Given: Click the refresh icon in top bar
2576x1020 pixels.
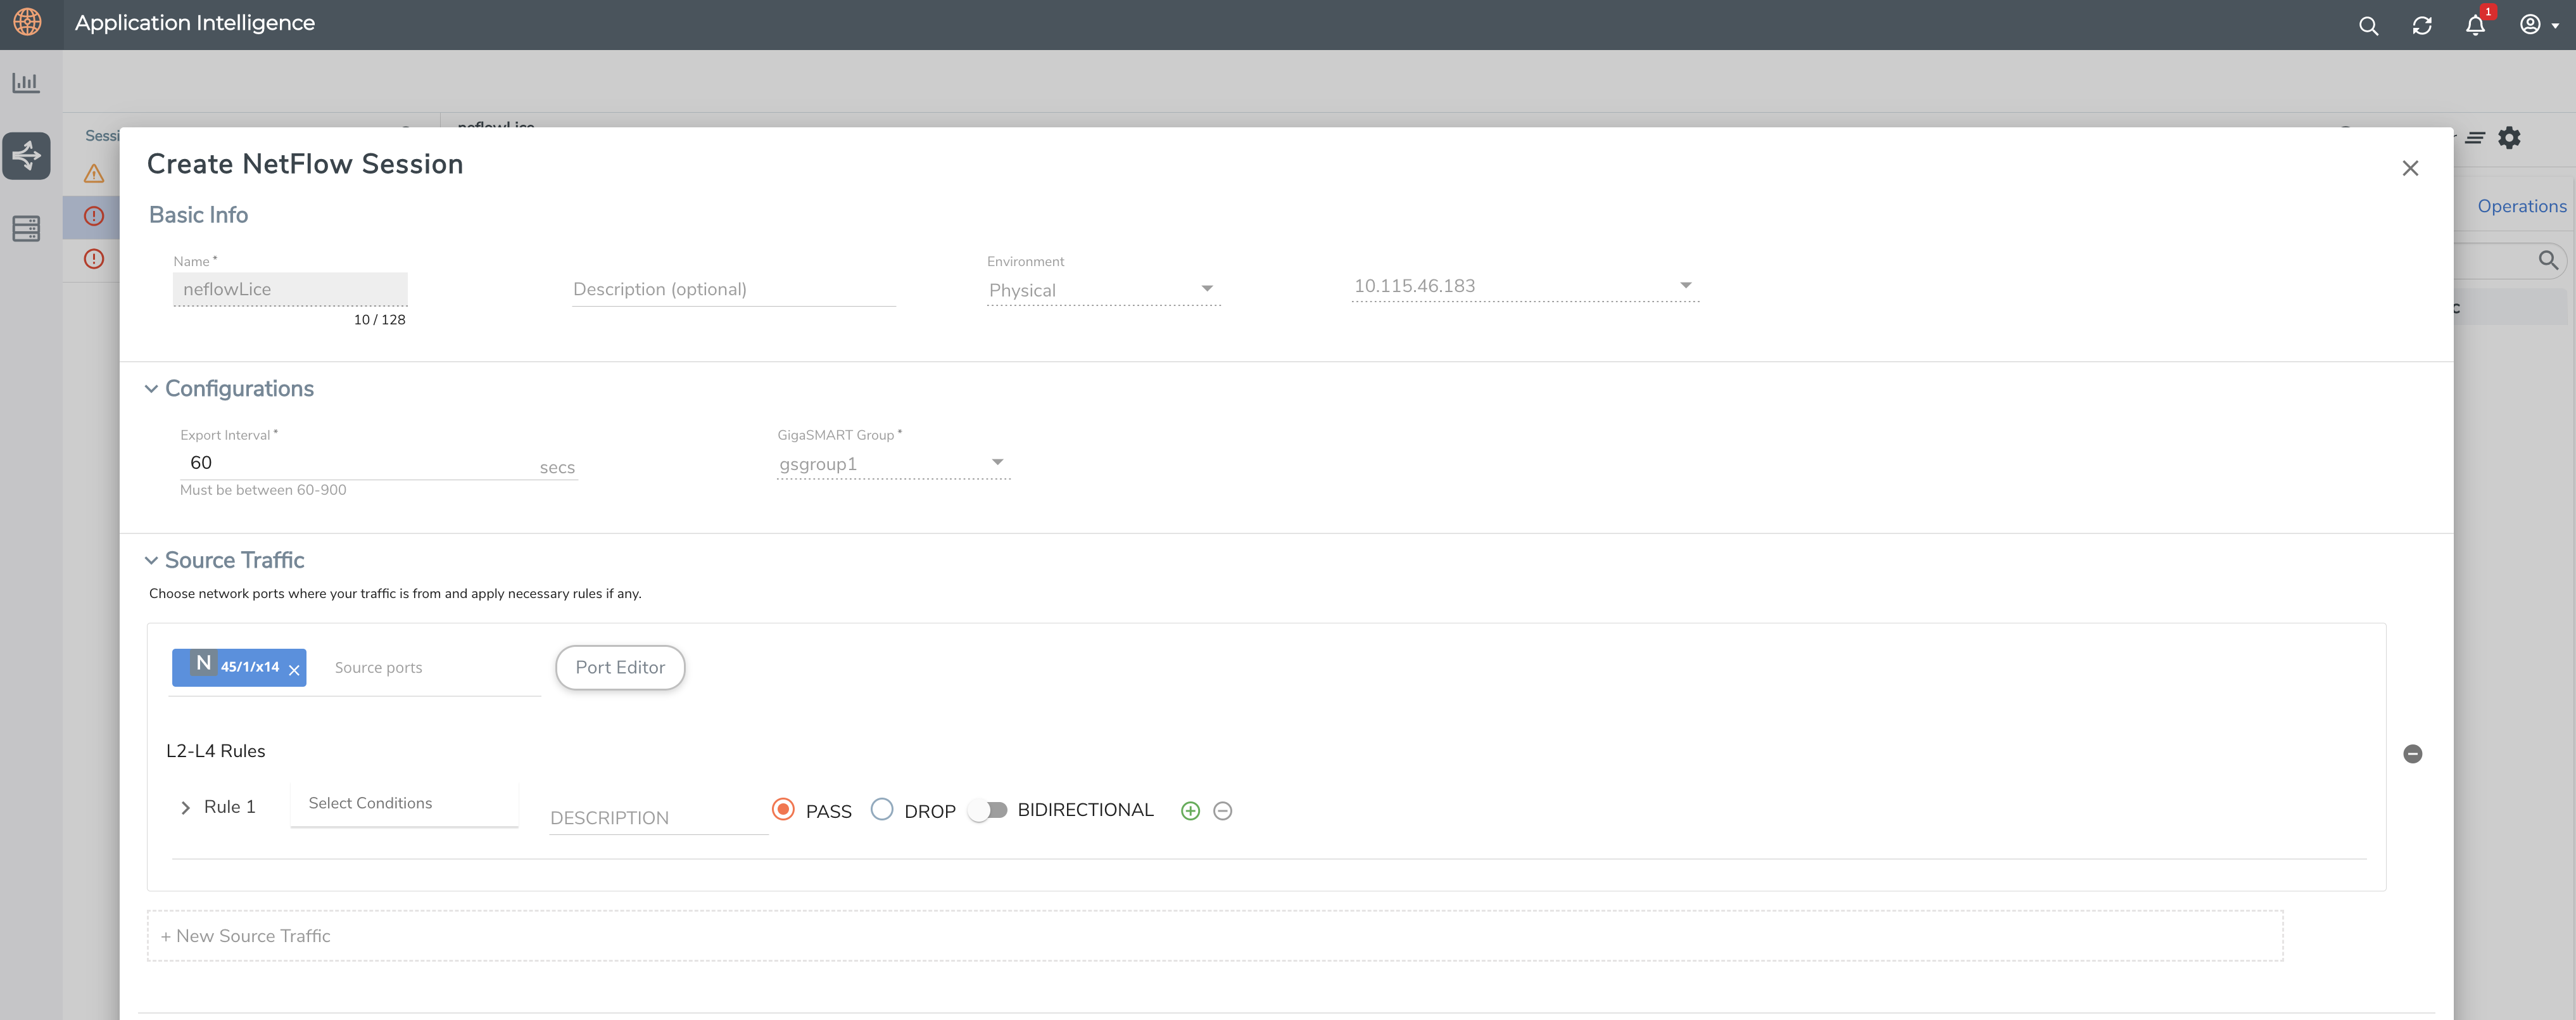Looking at the screenshot, I should 2423,25.
